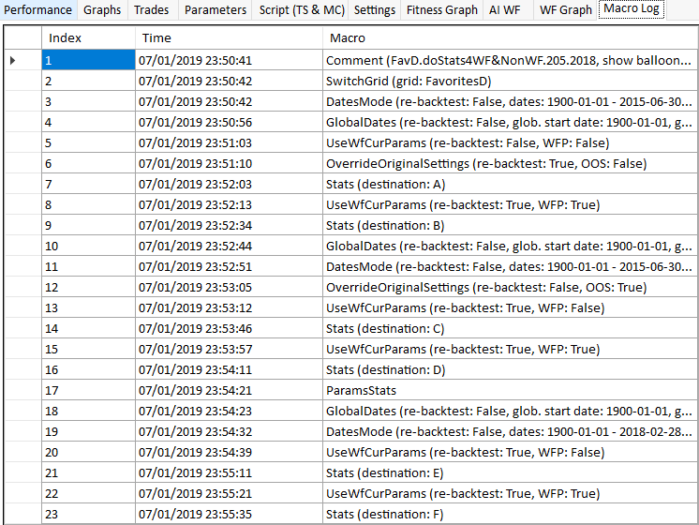Open the Settings tab

click(375, 10)
